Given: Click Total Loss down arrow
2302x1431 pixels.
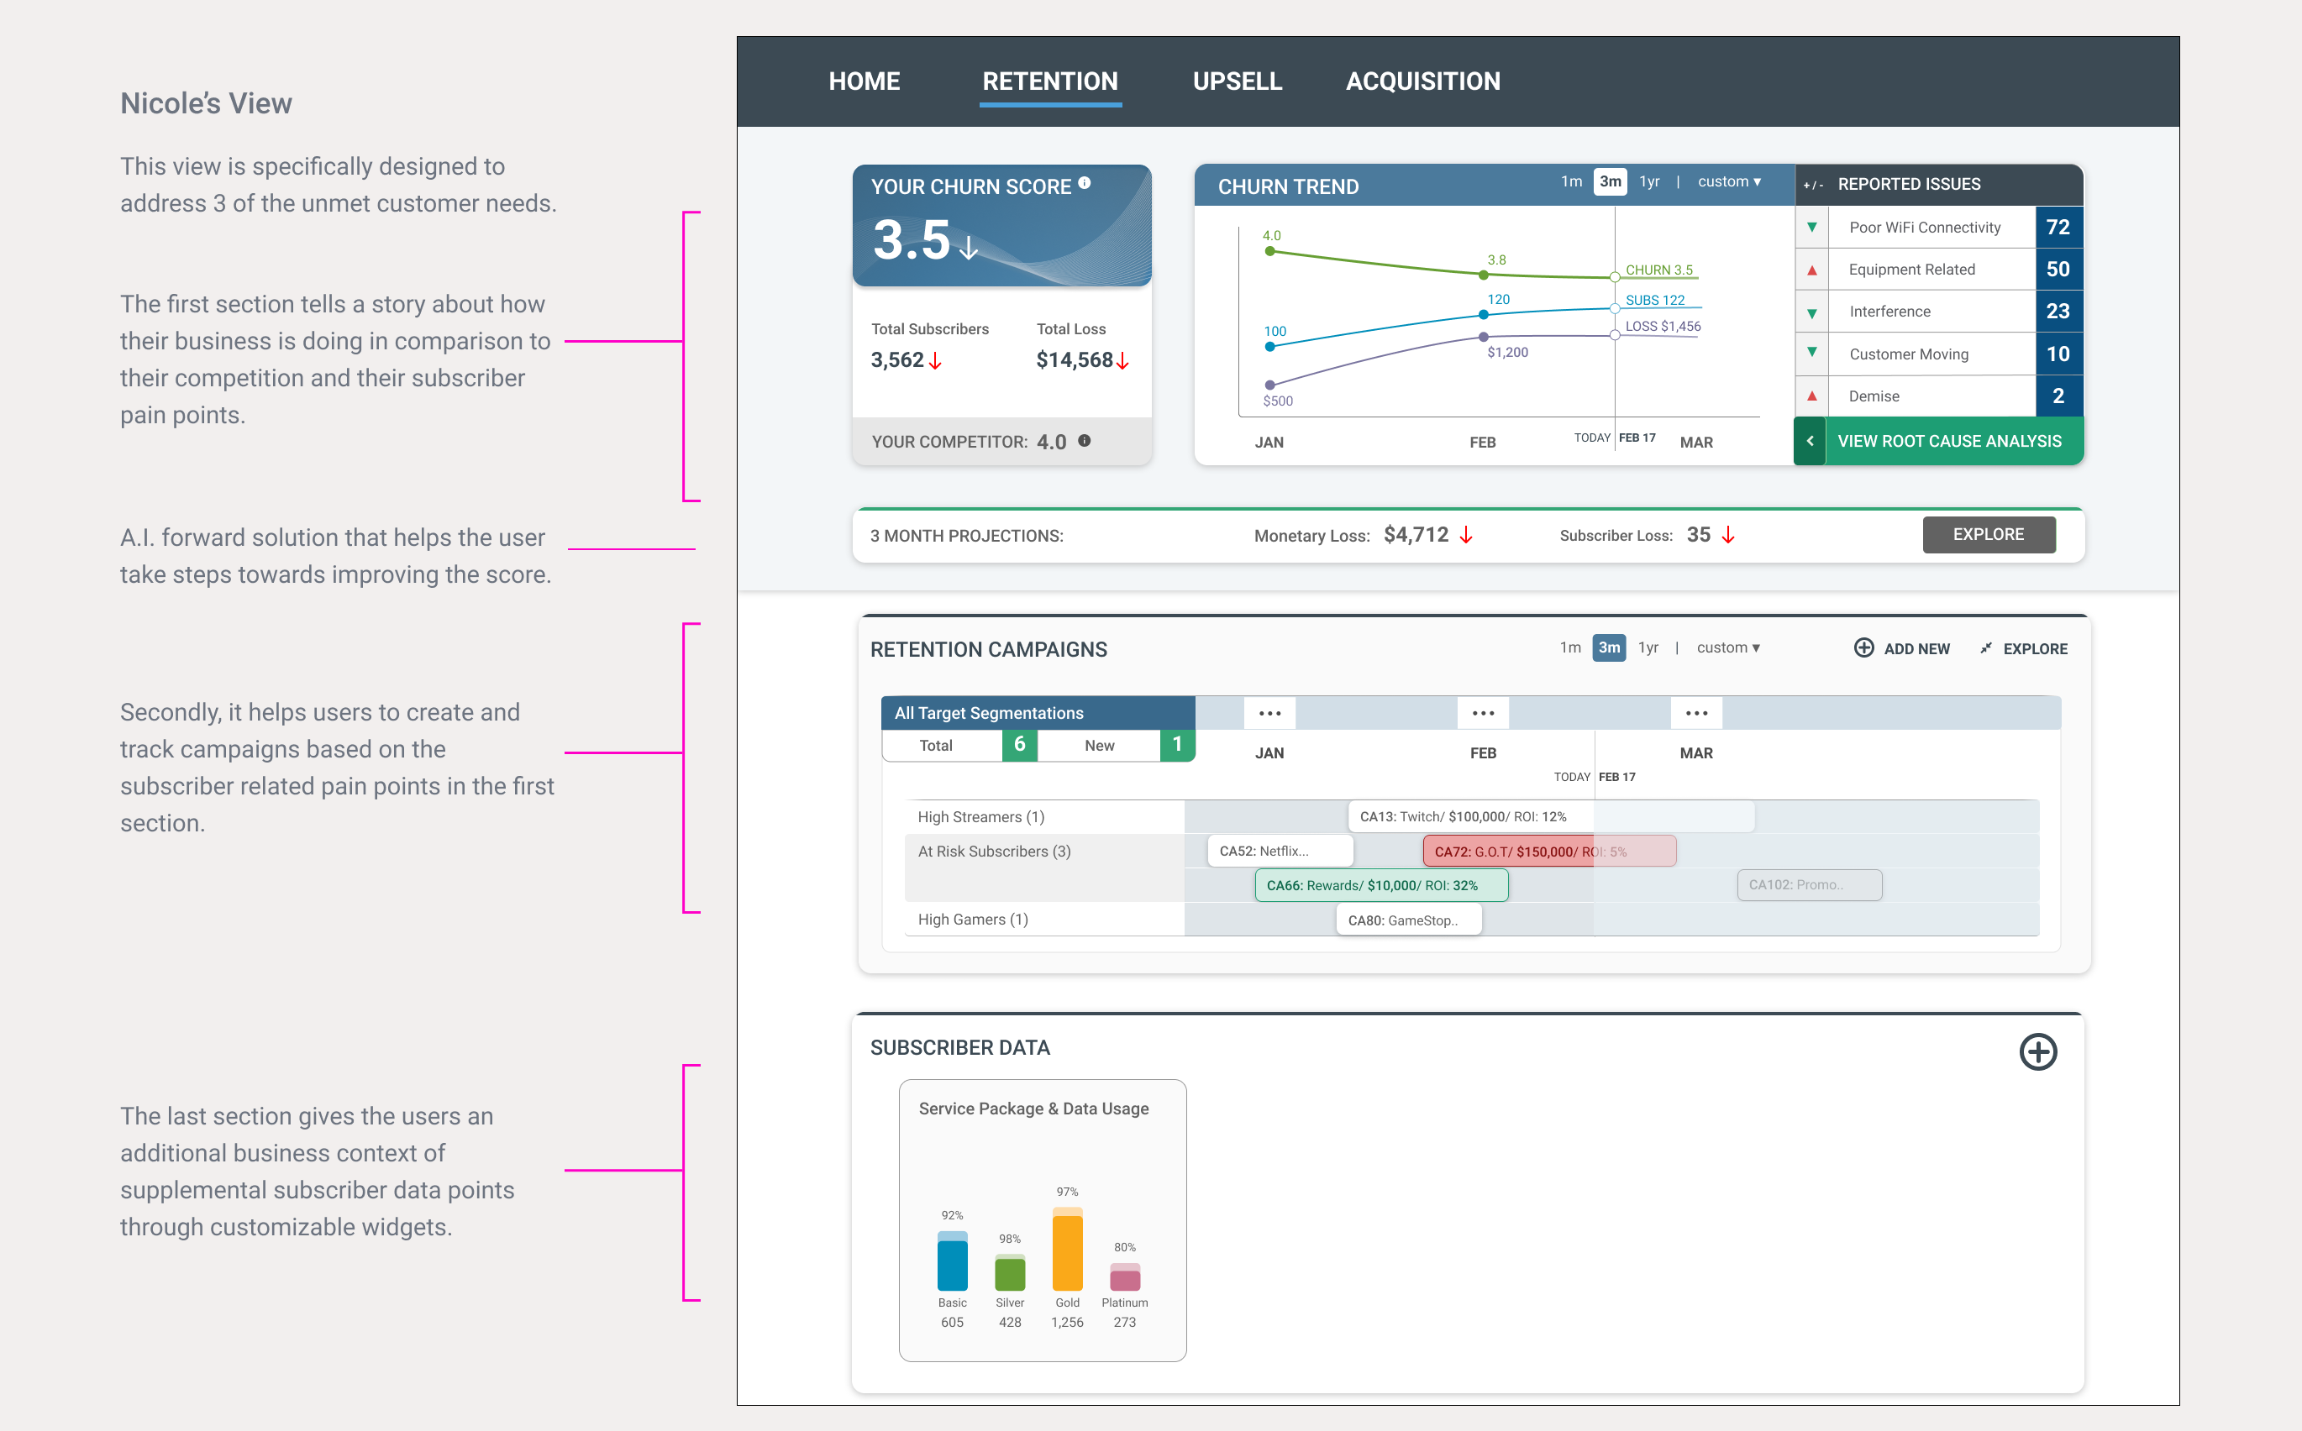Looking at the screenshot, I should point(1122,360).
